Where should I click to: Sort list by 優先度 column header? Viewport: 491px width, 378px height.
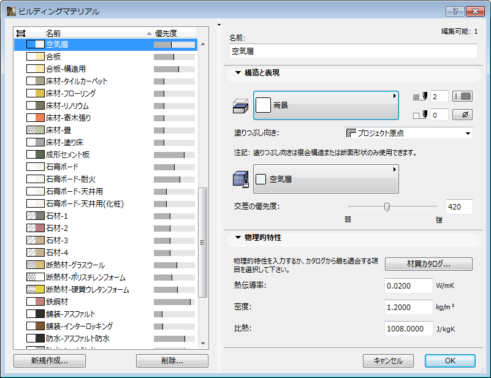(175, 33)
